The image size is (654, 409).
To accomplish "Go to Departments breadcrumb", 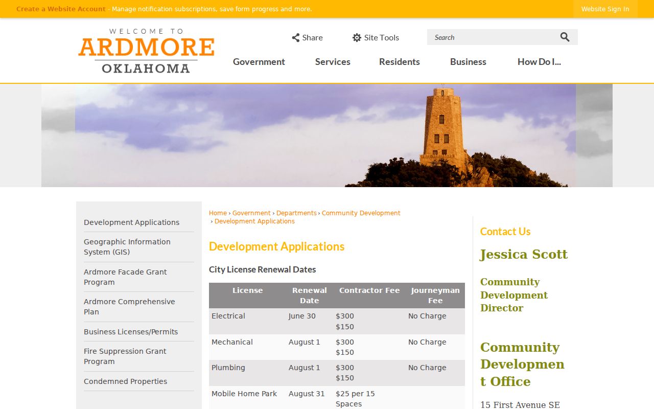I will 296,213.
